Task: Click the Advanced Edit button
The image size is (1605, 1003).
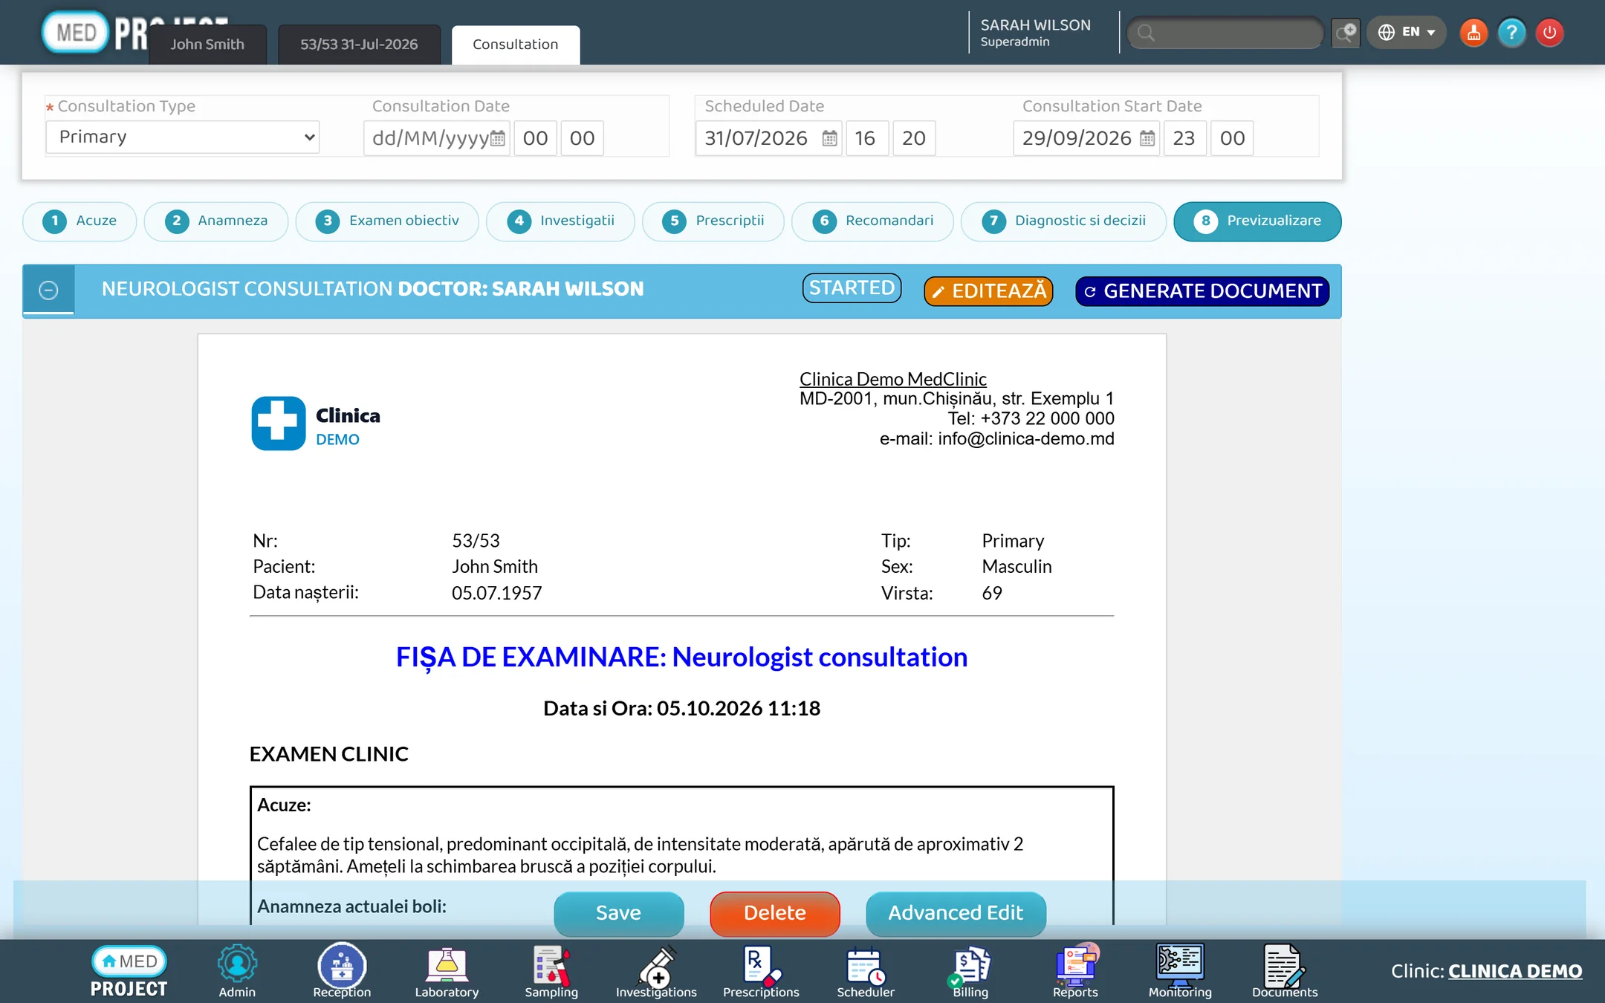Action: pyautogui.click(x=956, y=913)
